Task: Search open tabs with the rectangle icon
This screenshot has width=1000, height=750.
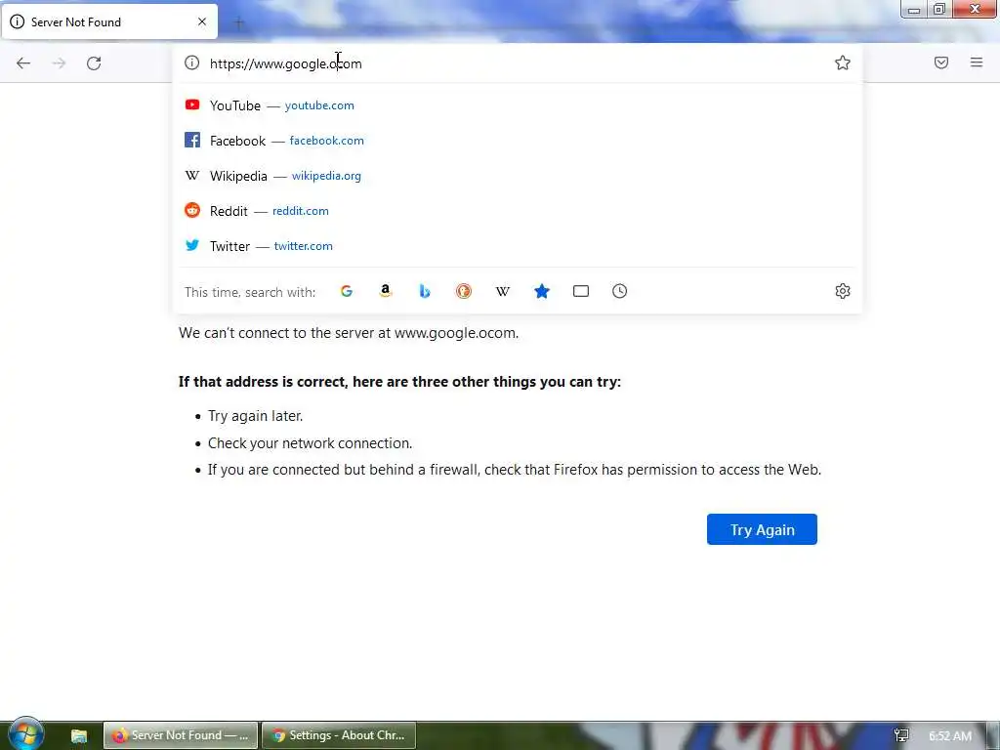Action: pyautogui.click(x=581, y=291)
